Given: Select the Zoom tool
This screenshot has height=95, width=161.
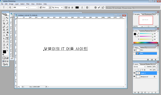Looking at the screenshot, I should tap(7, 47).
